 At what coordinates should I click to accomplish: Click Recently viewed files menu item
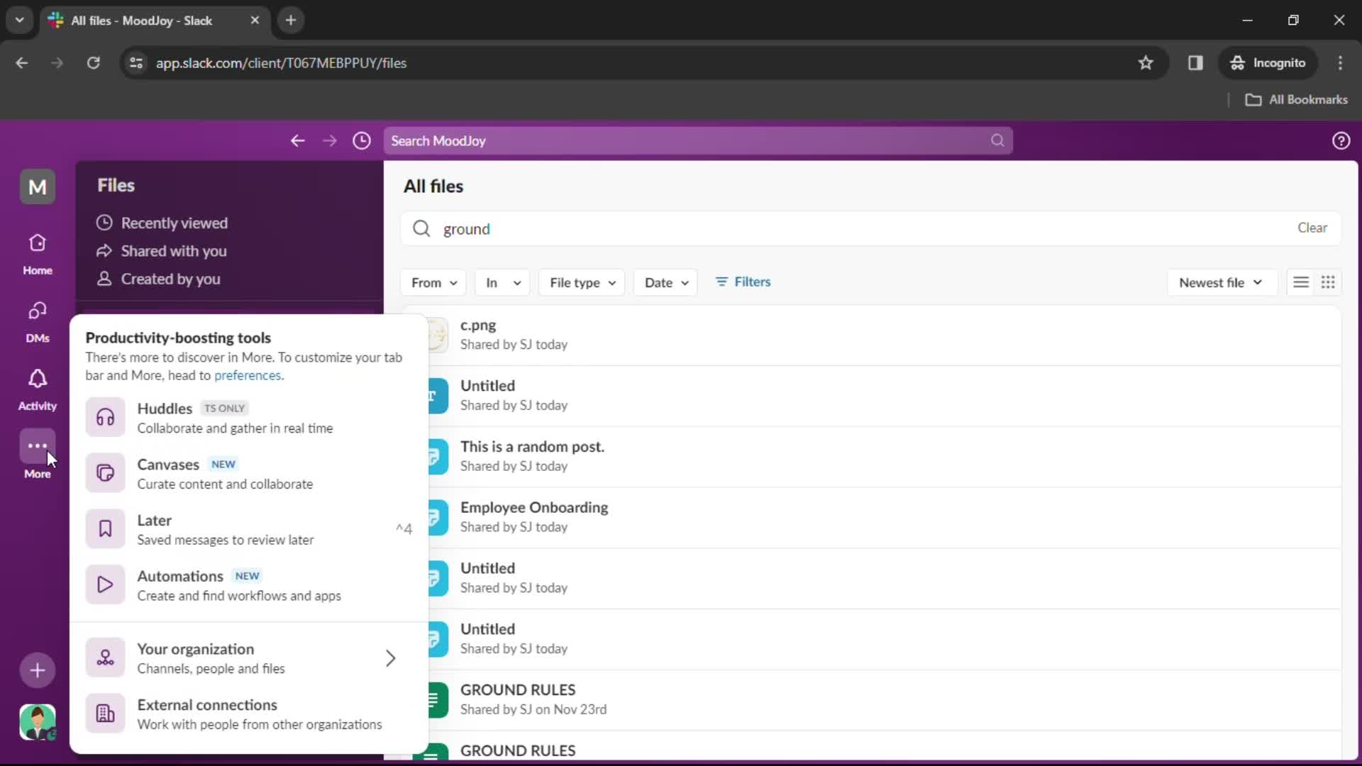[x=174, y=223]
